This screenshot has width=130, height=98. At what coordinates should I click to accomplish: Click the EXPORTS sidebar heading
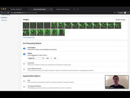tap(4, 18)
